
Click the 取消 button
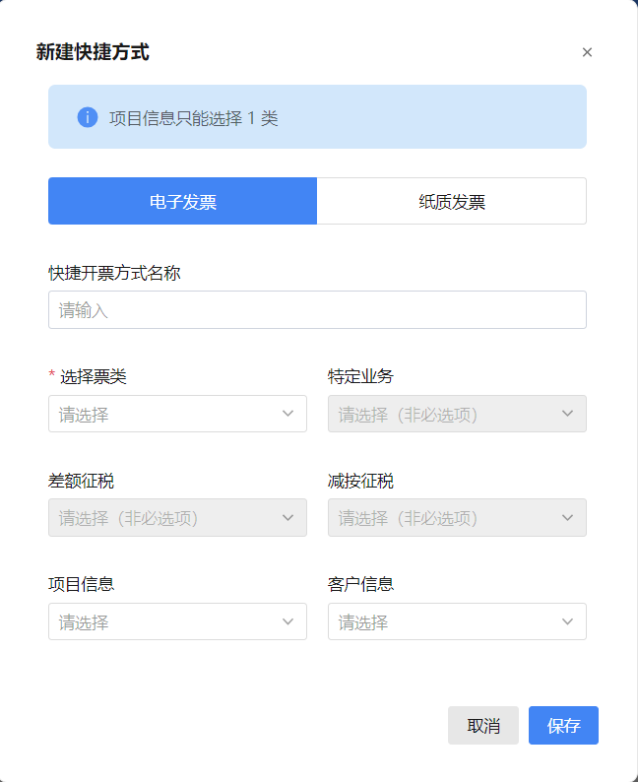pyautogui.click(x=483, y=725)
